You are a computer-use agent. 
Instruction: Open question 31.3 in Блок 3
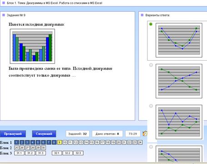41,153
